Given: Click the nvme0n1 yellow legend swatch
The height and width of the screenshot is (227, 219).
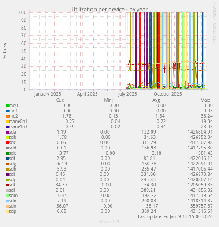Looking at the screenshot, I should coord(7,122).
